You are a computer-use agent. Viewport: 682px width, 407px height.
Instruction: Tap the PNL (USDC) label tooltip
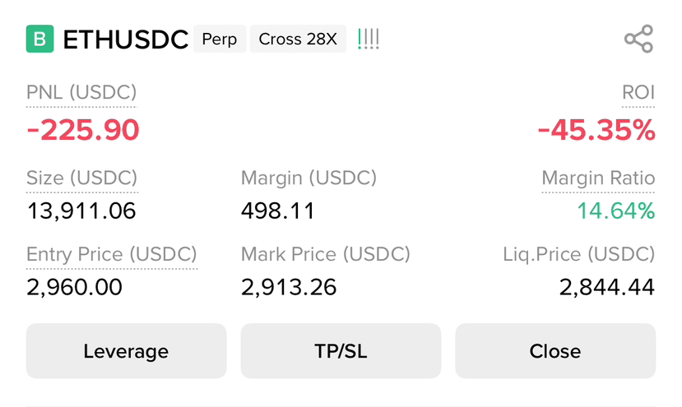(x=81, y=93)
